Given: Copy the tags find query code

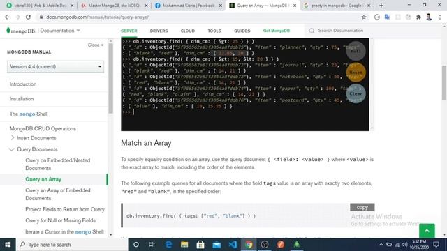Looking at the screenshot, I should [362, 207].
